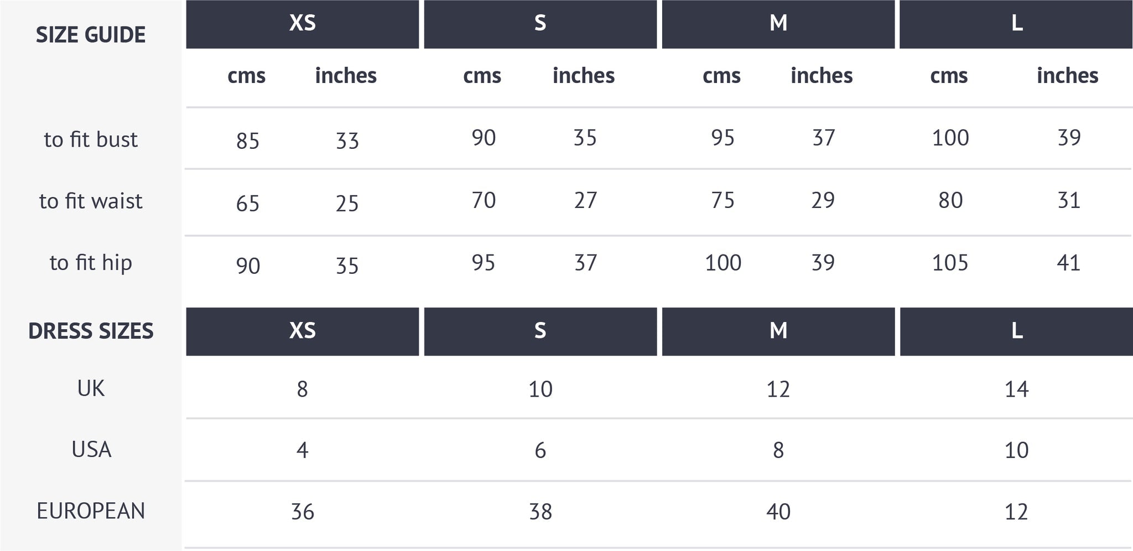The height and width of the screenshot is (551, 1133).
Task: Click the L bust value 100 cms
Action: pos(950,138)
